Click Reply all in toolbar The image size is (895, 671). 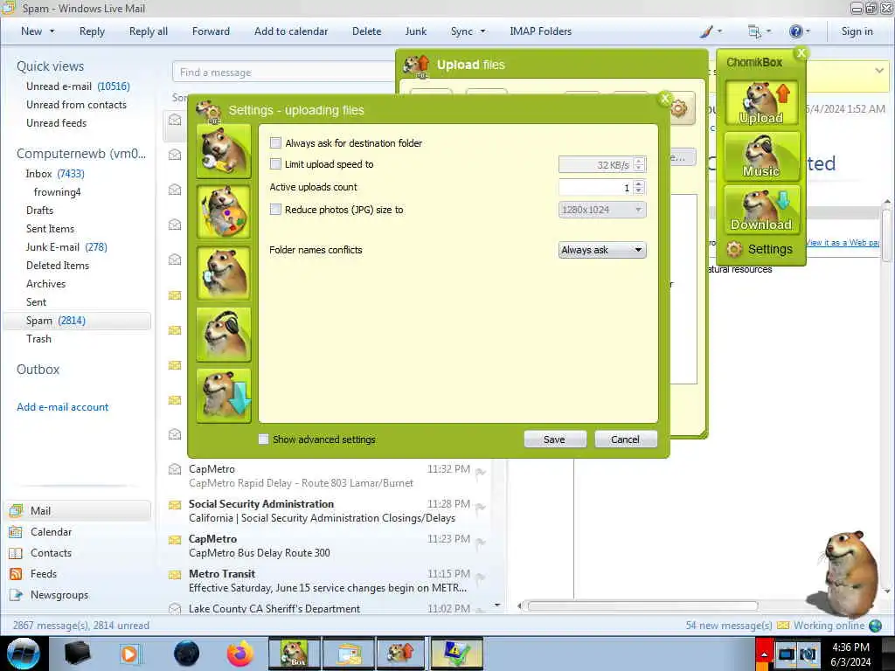(x=149, y=31)
